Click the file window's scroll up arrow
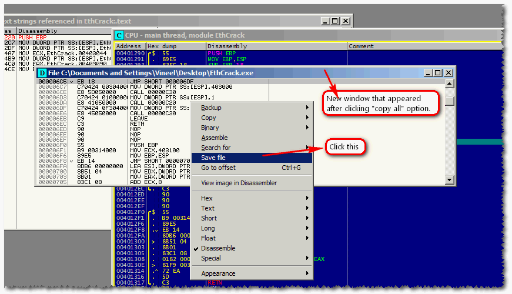Image resolution: width=512 pixels, height=294 pixels. (450, 83)
